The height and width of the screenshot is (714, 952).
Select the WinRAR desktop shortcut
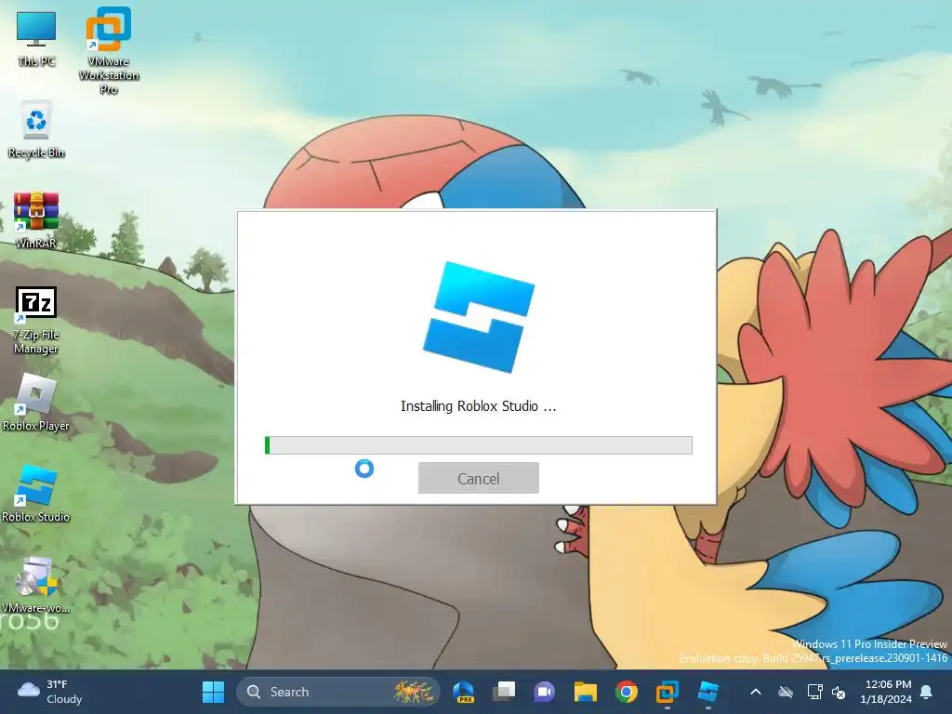click(36, 219)
